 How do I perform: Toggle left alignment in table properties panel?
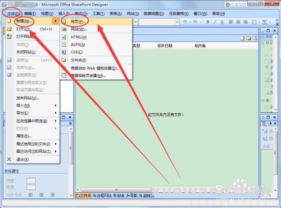[x=30, y=194]
